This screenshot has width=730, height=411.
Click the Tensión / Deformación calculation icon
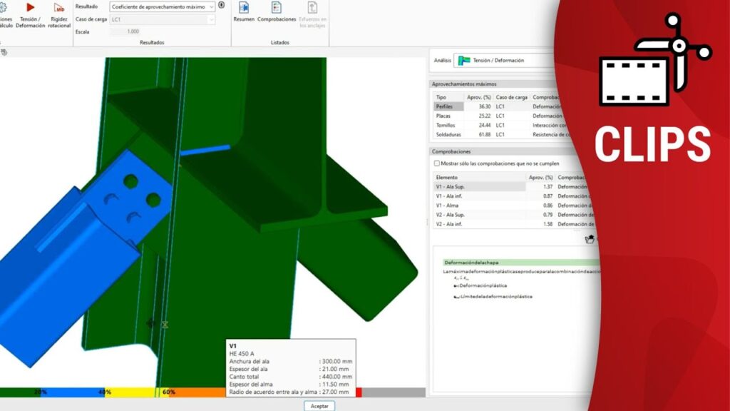point(30,9)
